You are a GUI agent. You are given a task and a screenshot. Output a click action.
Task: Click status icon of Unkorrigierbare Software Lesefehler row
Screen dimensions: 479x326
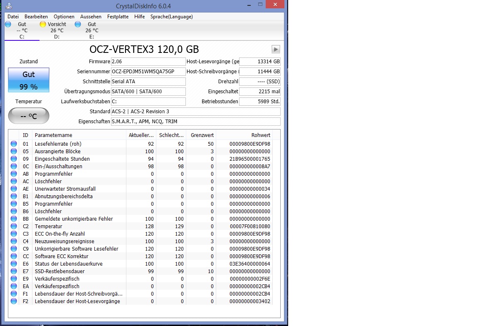pos(14,249)
